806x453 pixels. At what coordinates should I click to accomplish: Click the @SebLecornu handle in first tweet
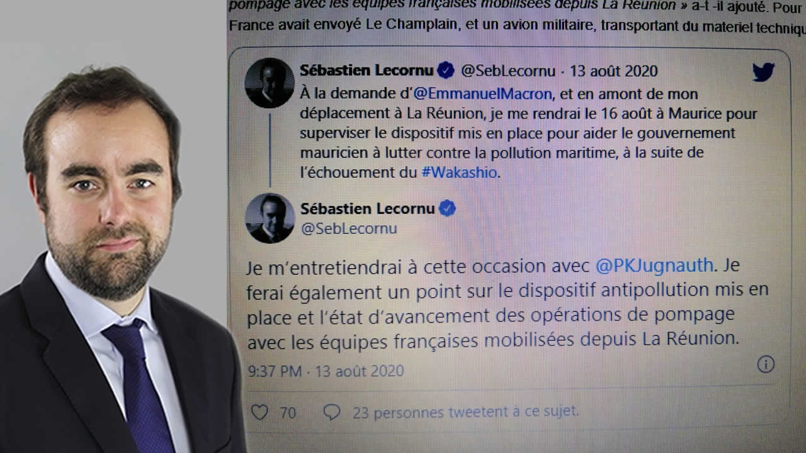508,71
